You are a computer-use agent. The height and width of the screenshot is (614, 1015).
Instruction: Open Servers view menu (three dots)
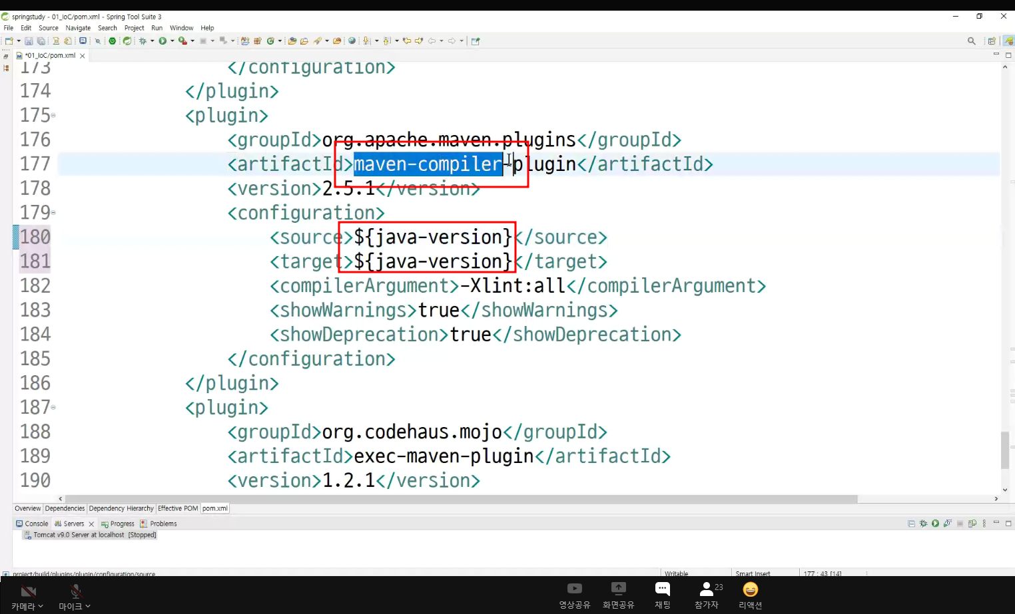[x=984, y=524]
